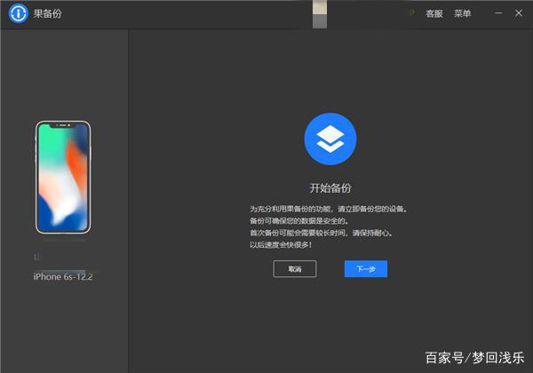The height and width of the screenshot is (373, 533).
Task: Click the small icon left of 客服
Action: coord(411,13)
